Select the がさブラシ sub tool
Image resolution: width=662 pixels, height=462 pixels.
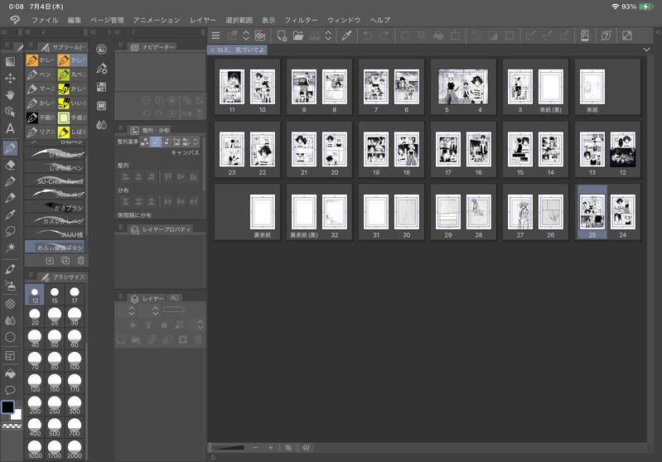55,208
